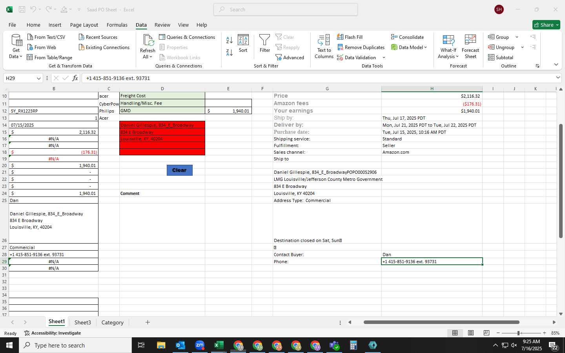
Task: Apply Flash Fill
Action: point(350,37)
